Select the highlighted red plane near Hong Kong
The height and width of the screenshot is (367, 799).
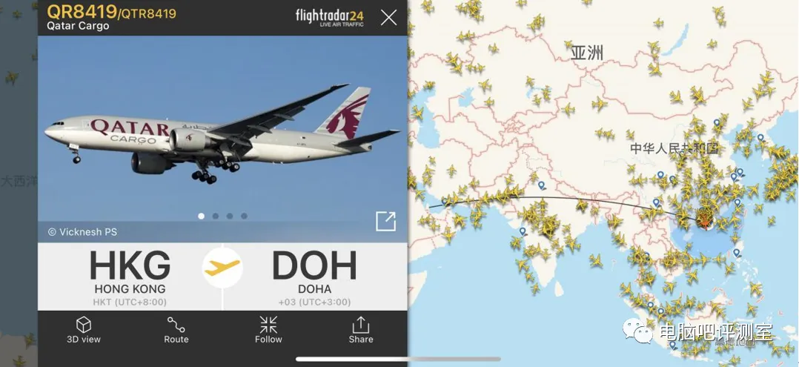706,221
